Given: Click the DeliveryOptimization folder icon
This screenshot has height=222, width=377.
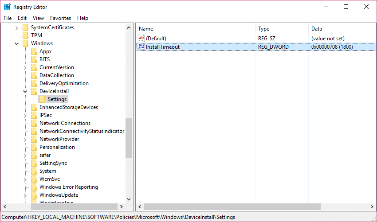Looking at the screenshot, I should point(34,83).
